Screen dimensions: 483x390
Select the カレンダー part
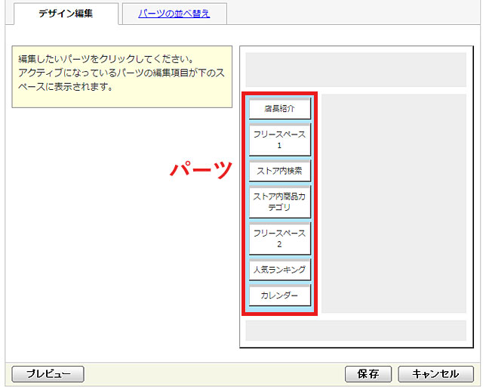280,296
